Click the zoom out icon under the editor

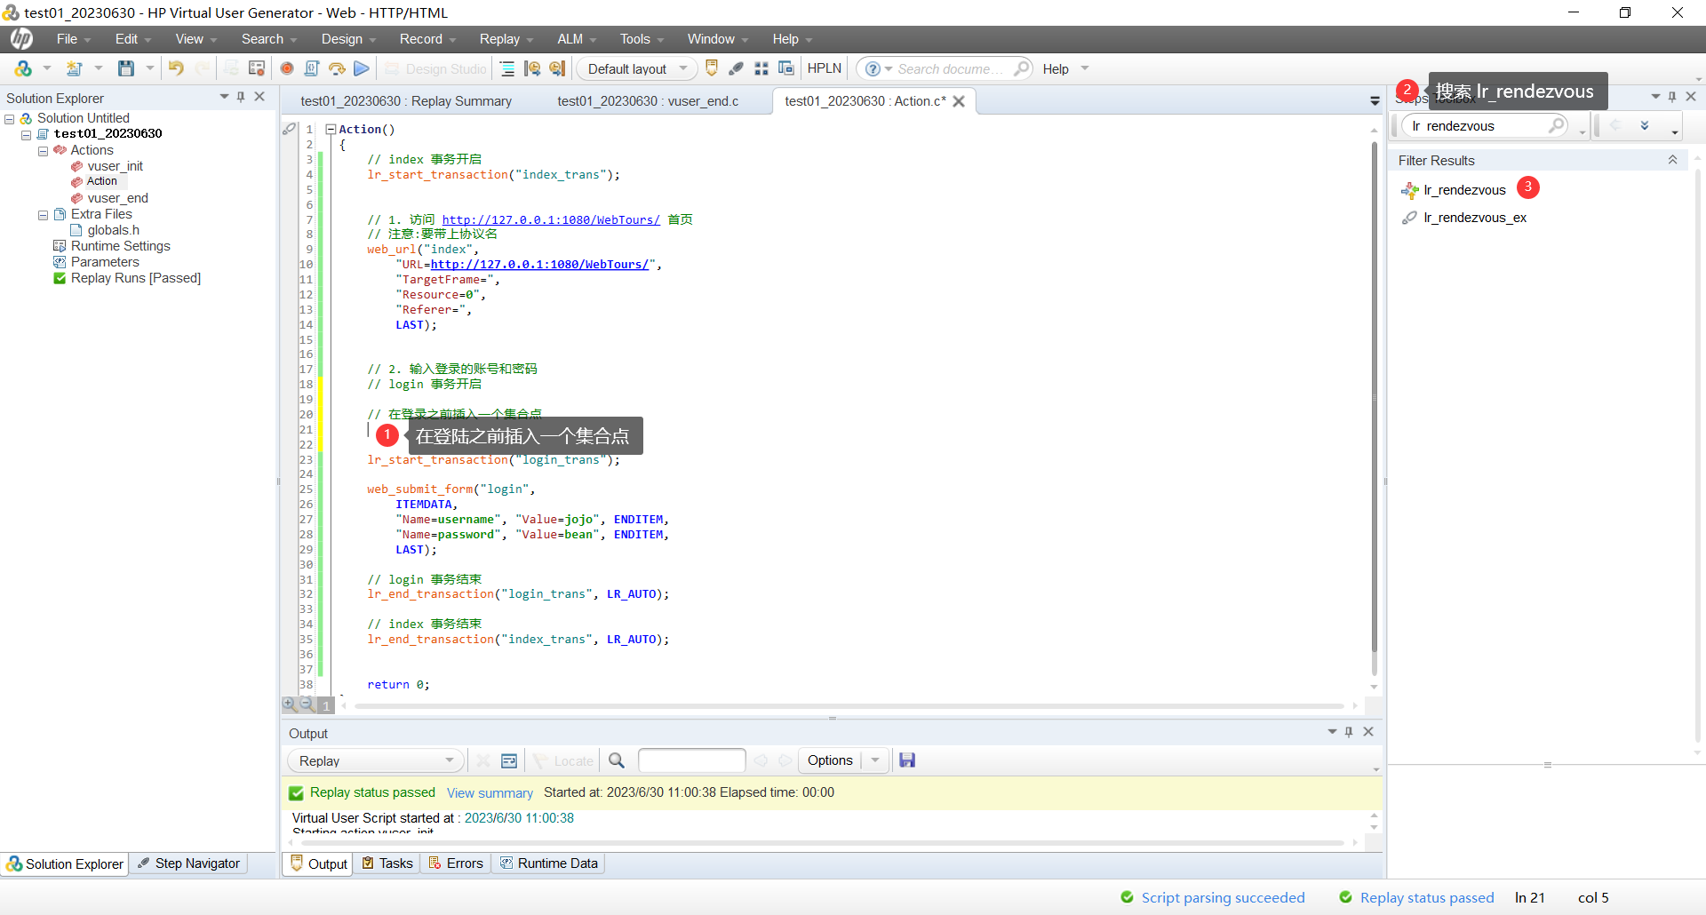[307, 704]
